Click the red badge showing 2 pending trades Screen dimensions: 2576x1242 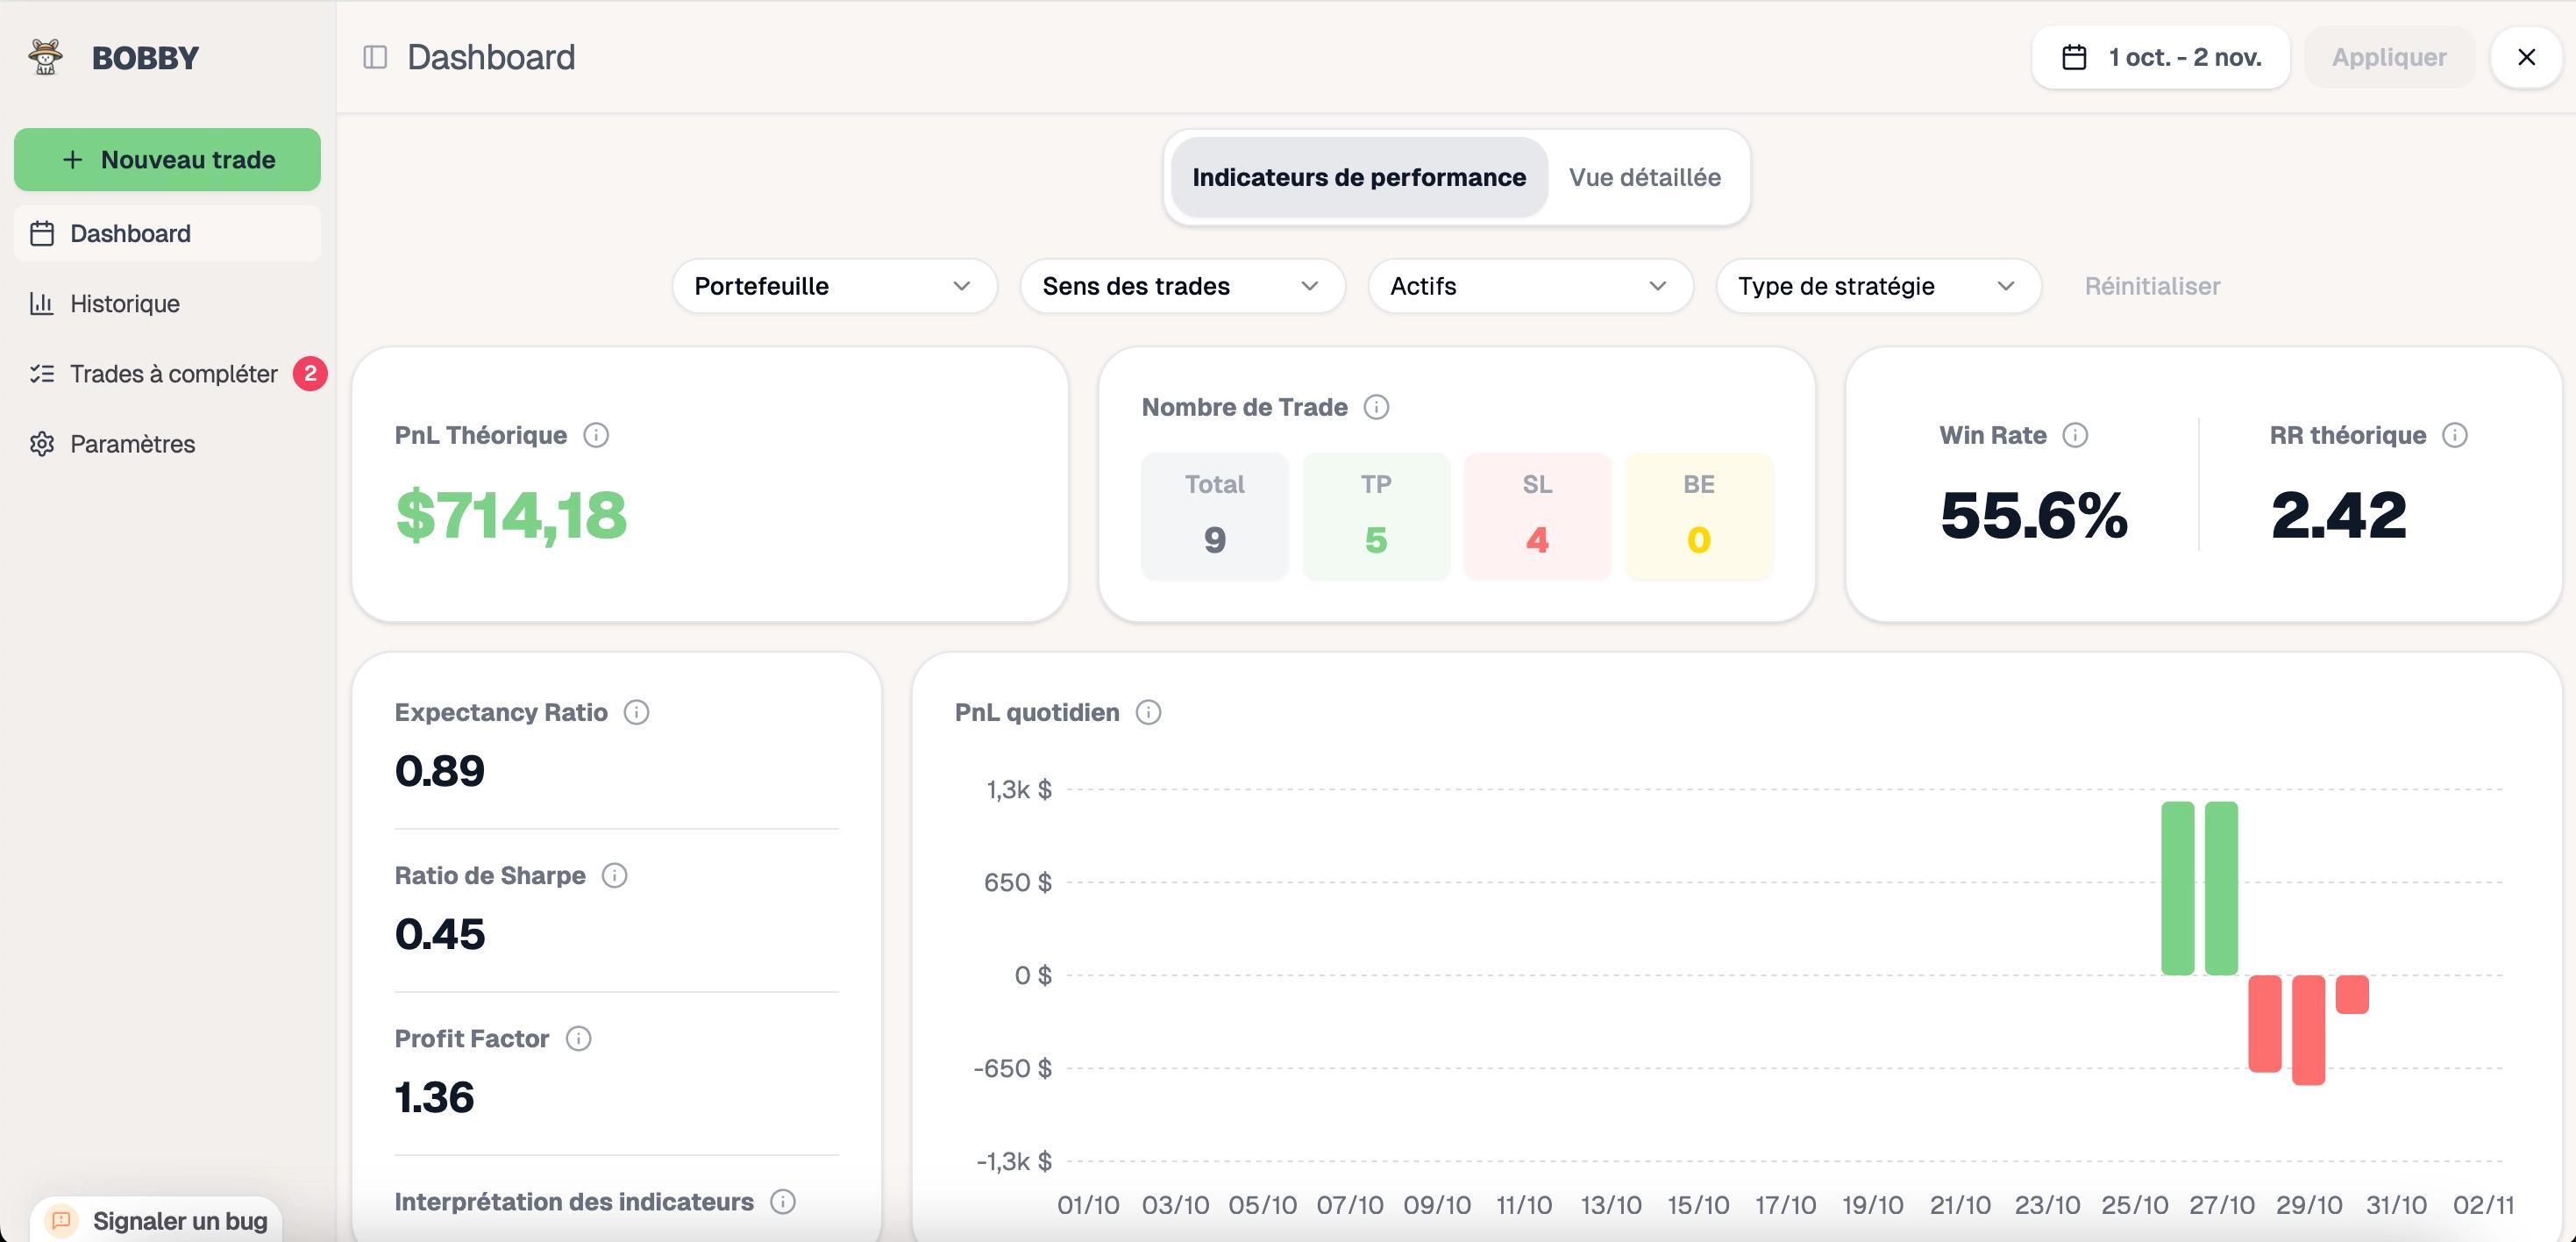click(x=310, y=373)
